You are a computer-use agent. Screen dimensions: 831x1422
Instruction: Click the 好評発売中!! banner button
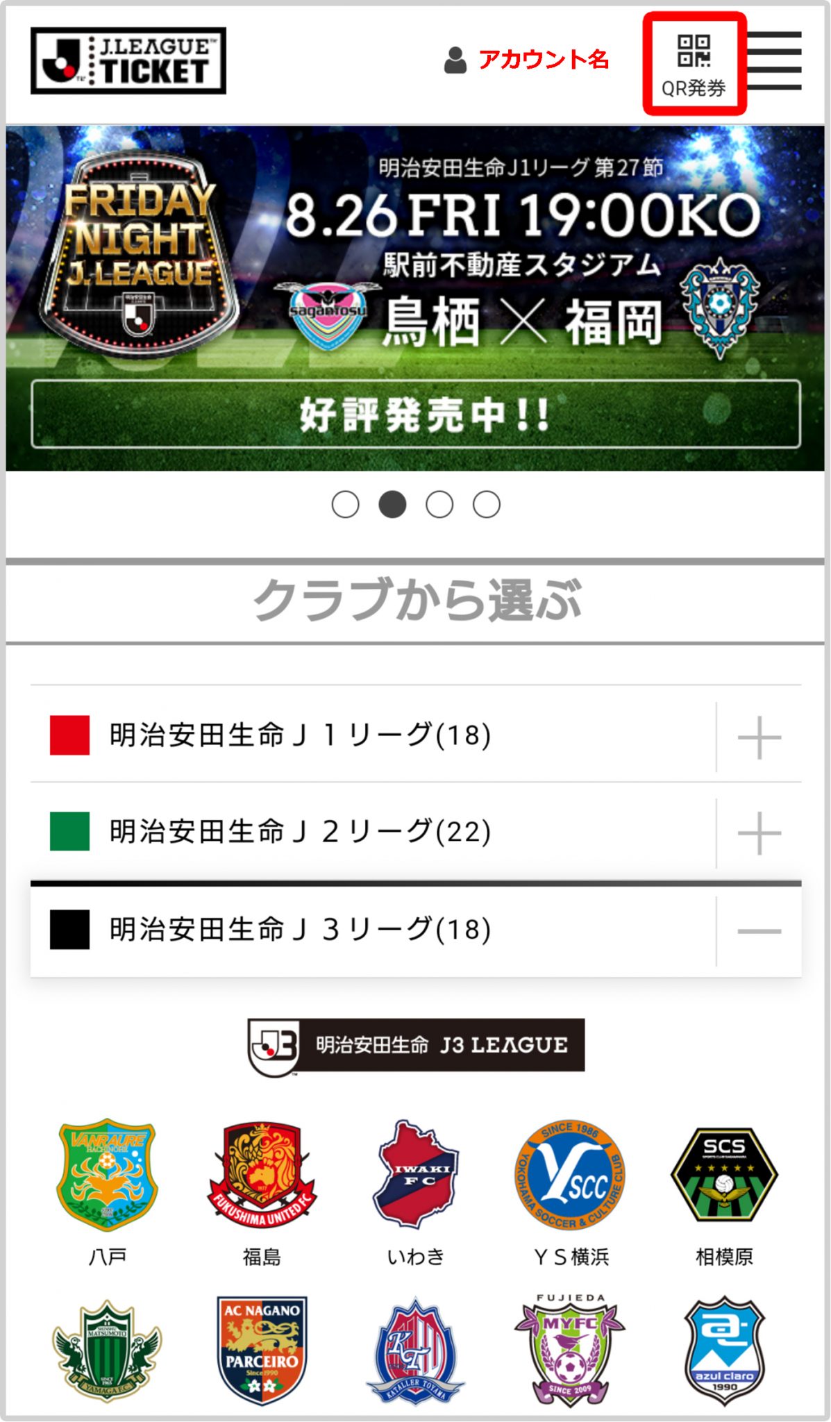point(416,415)
